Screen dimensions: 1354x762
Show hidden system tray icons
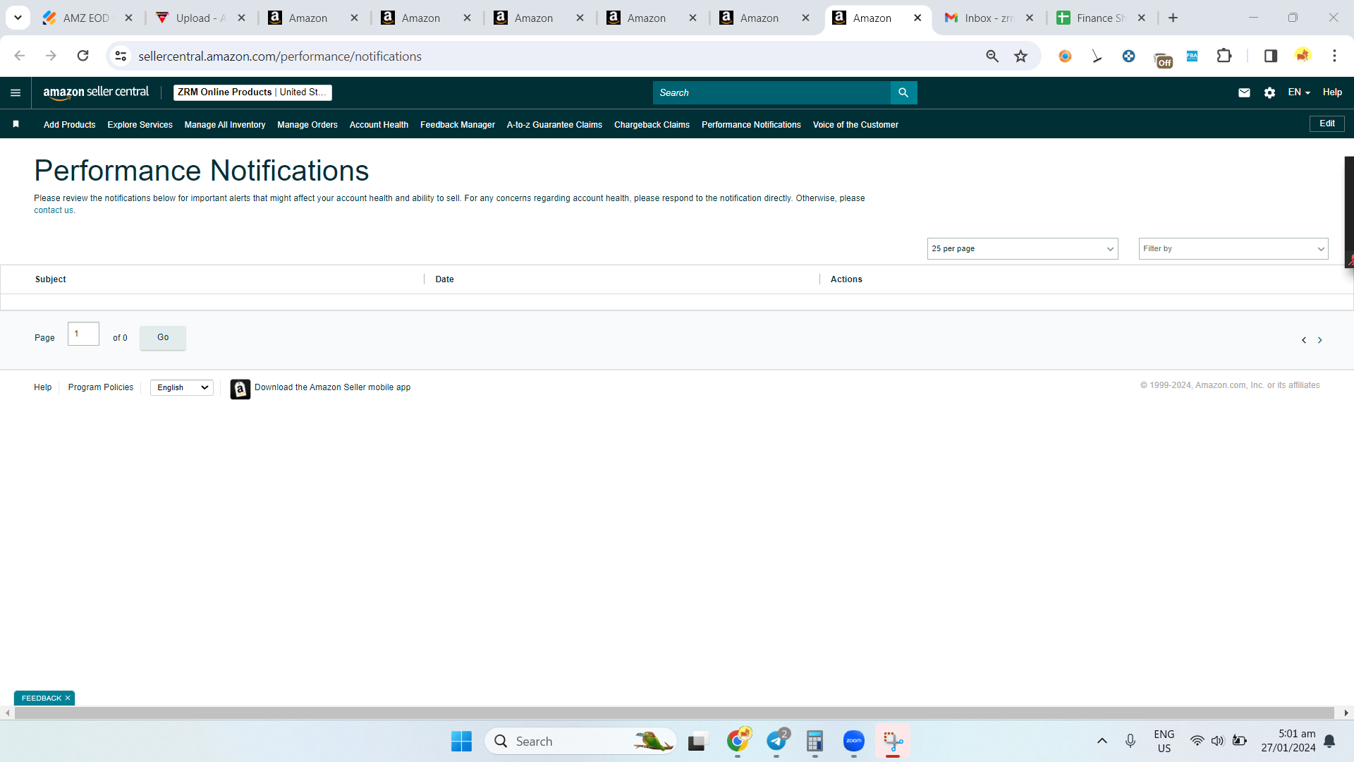[x=1102, y=741]
